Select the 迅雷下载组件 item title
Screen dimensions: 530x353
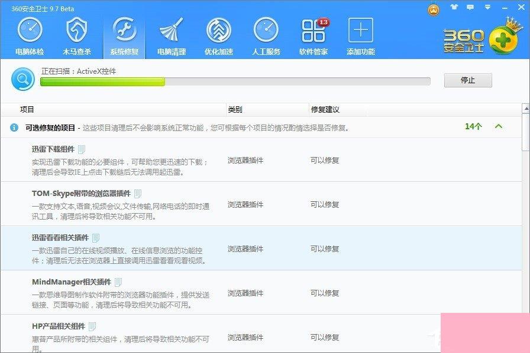(x=53, y=149)
